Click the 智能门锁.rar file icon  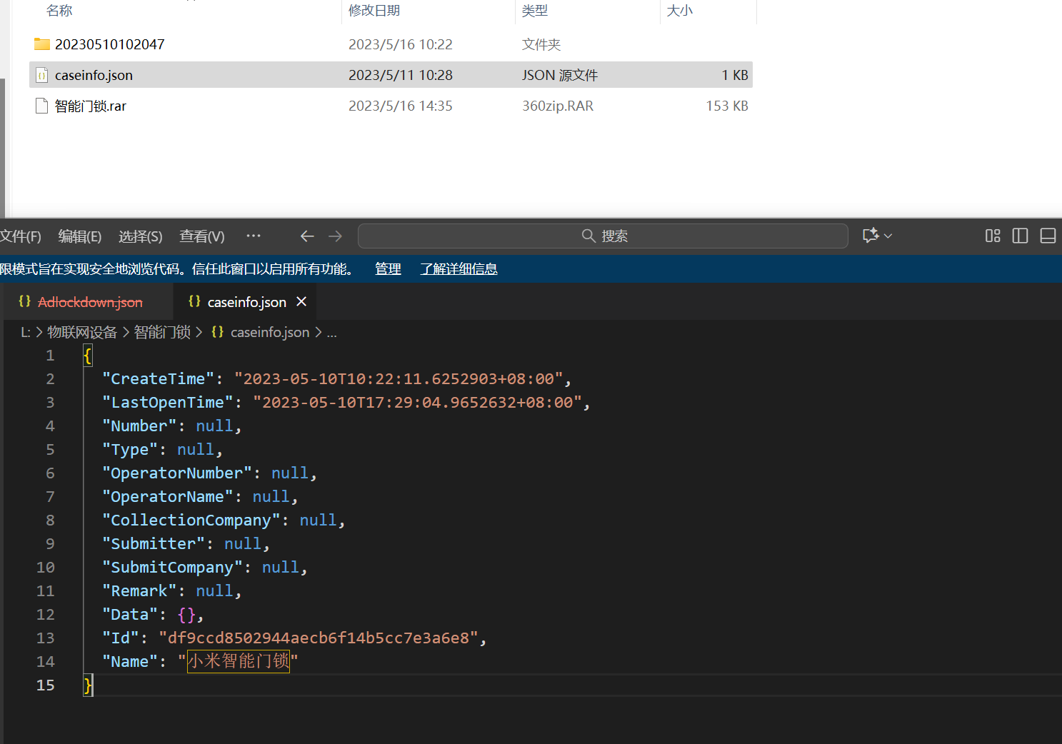pyautogui.click(x=42, y=106)
